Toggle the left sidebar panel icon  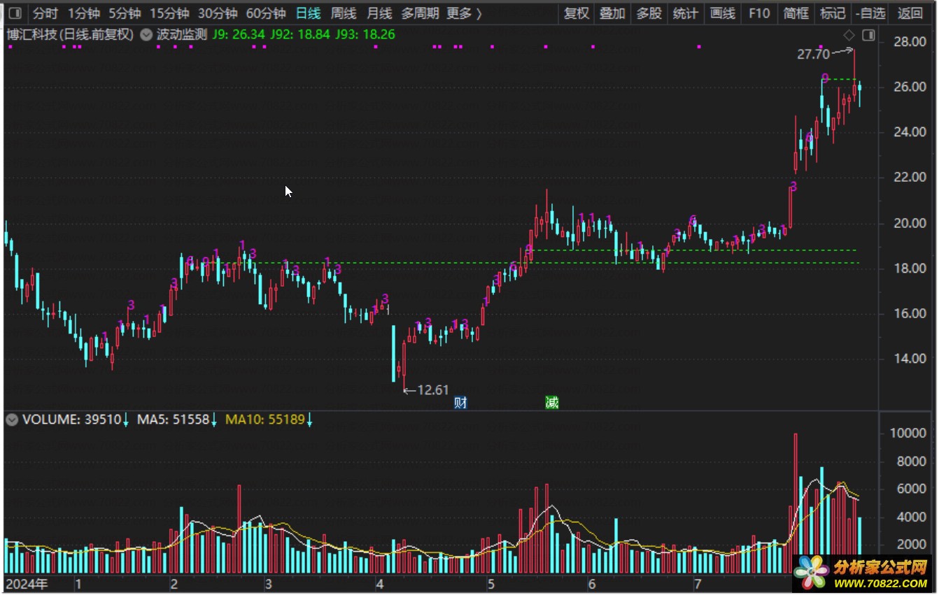pyautogui.click(x=15, y=13)
